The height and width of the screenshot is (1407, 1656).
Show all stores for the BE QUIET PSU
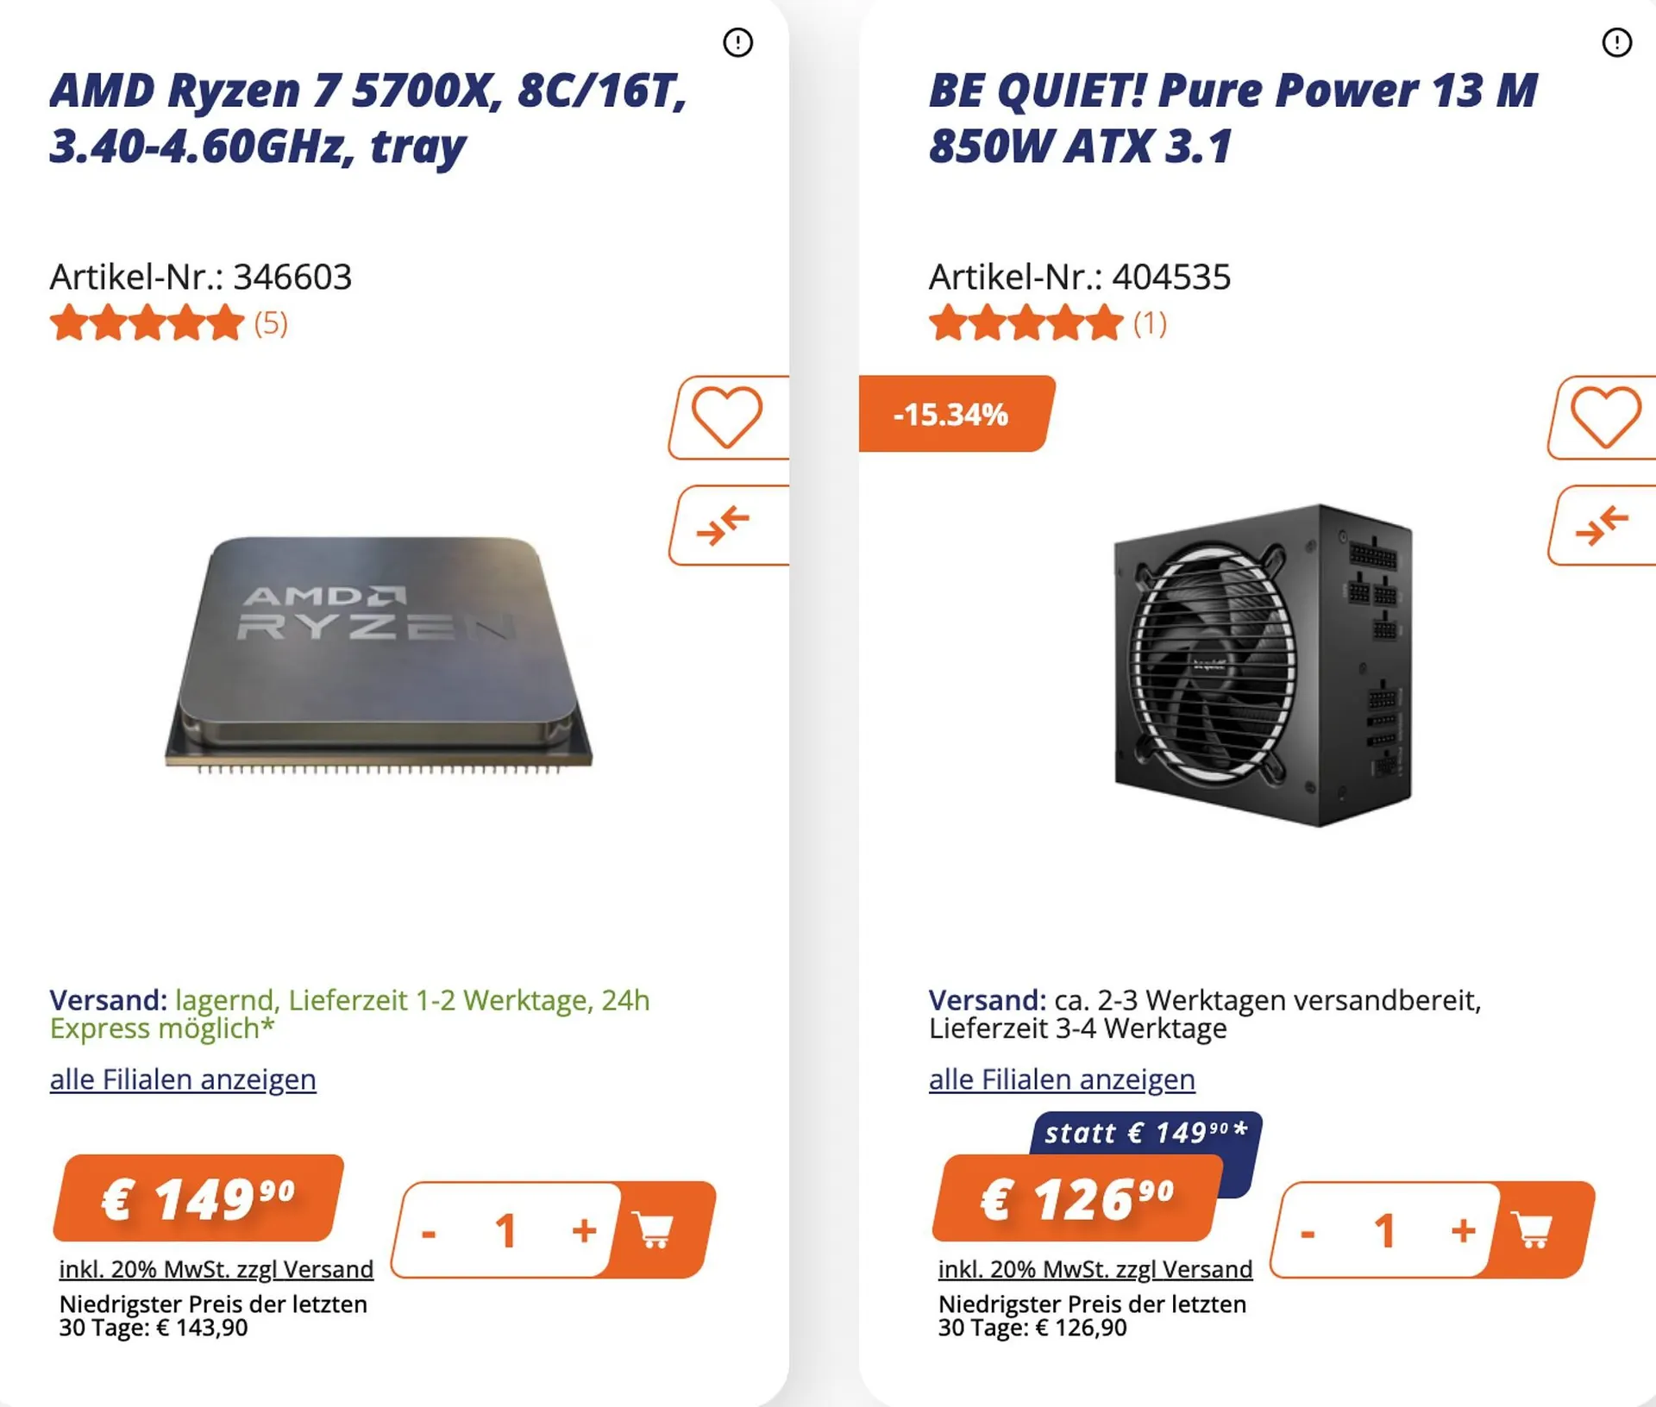point(1062,1079)
